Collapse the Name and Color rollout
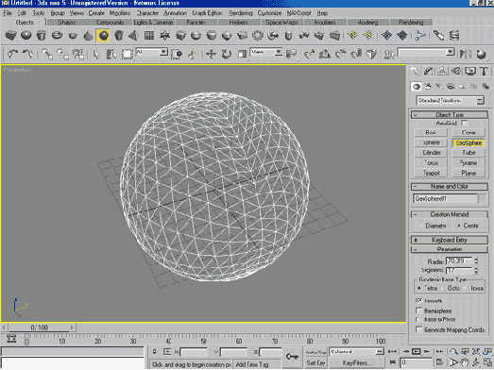This screenshot has width=494, height=370. click(450, 187)
